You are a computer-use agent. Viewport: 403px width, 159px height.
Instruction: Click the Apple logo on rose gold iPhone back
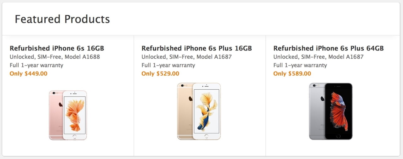point(60,104)
